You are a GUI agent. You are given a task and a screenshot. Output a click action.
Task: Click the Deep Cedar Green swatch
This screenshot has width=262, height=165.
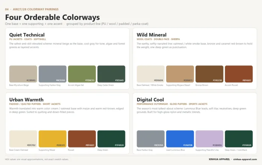click(x=111, y=74)
